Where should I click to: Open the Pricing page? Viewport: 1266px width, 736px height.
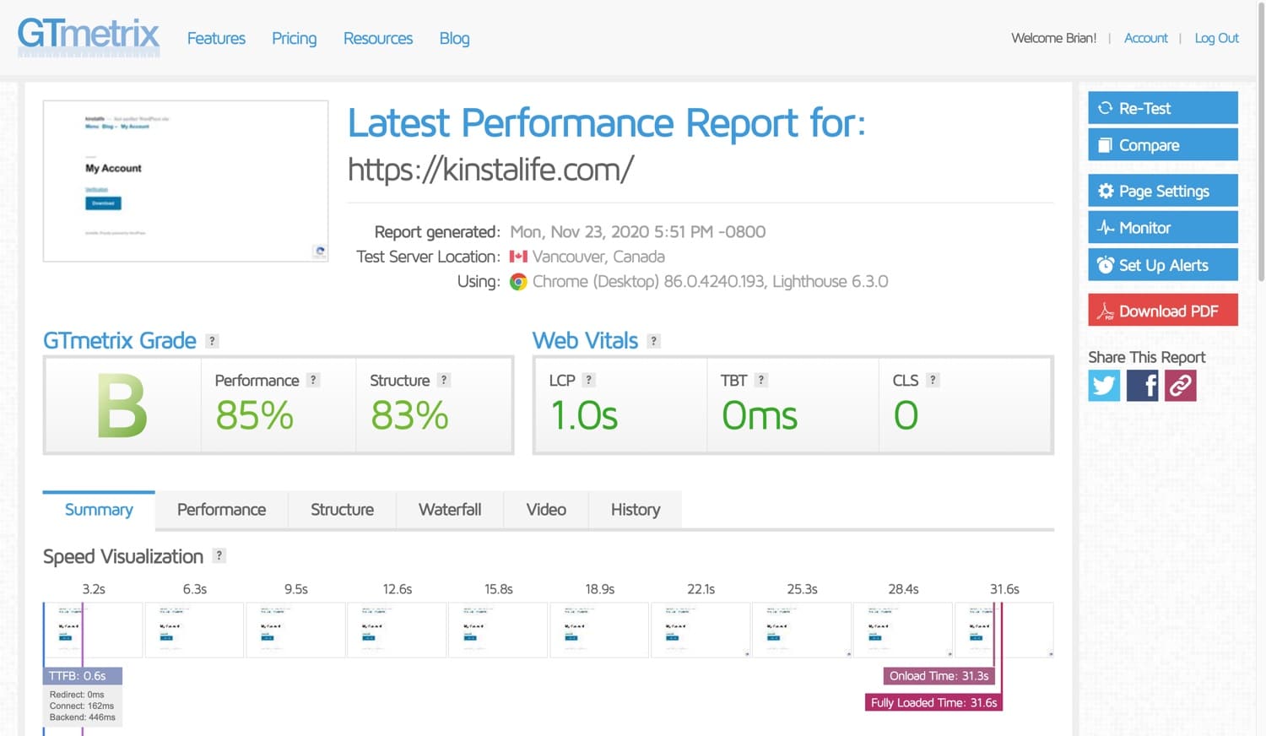click(x=294, y=38)
